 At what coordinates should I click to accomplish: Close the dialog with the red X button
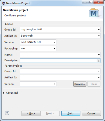tap(98, 2)
